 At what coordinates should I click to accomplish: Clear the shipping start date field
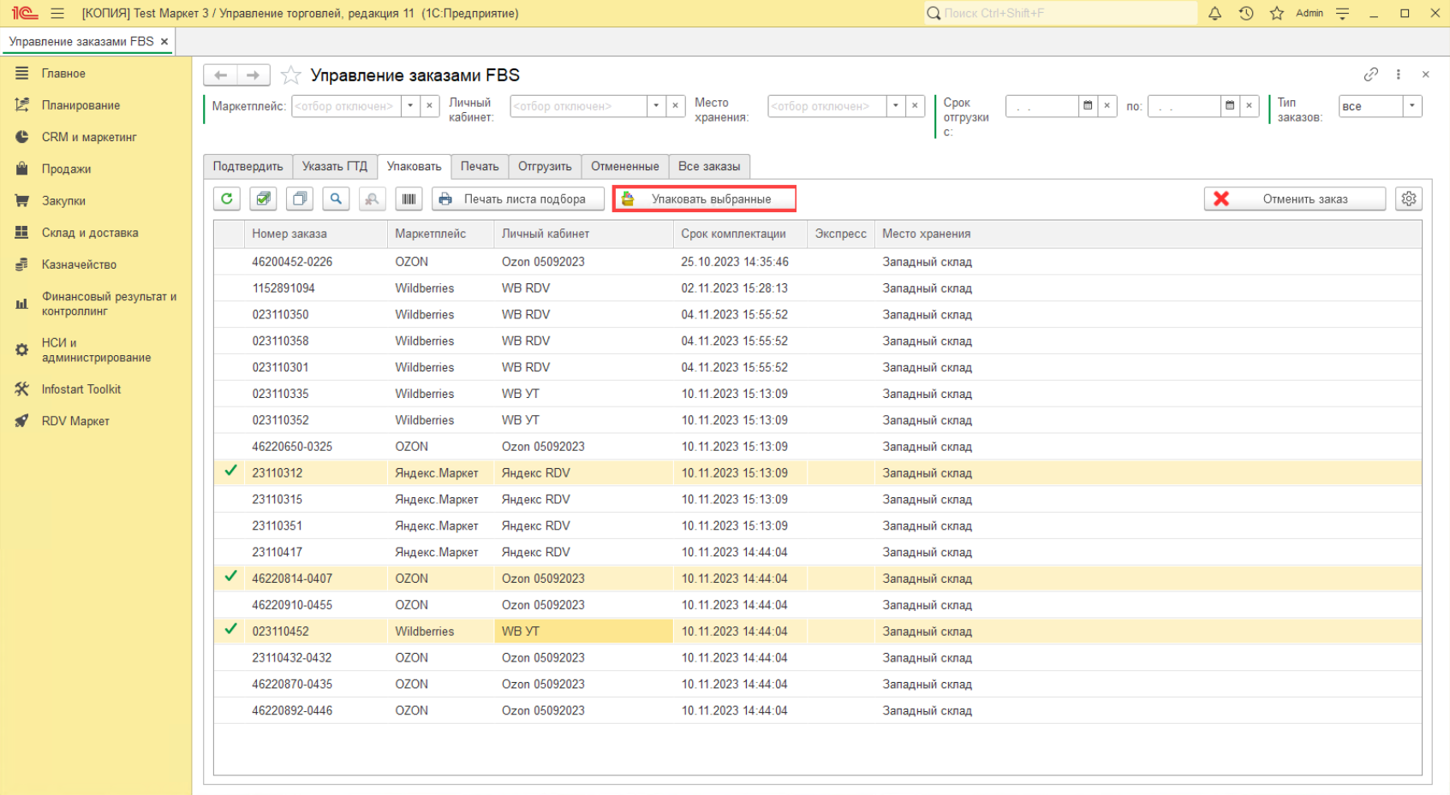coord(1107,106)
